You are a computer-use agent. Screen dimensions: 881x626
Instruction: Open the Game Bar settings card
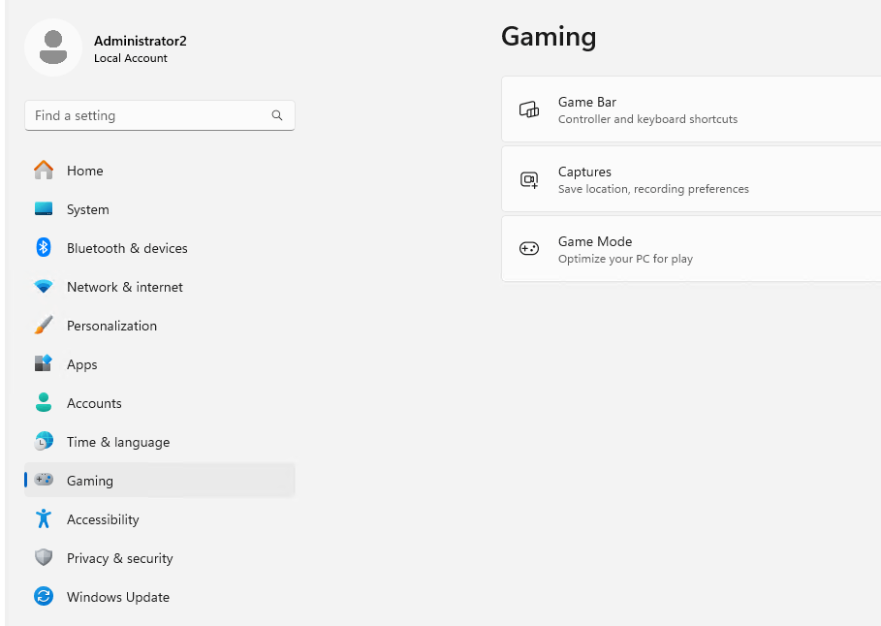691,109
